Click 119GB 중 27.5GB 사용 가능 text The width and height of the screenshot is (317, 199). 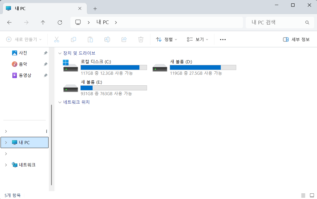(196, 73)
